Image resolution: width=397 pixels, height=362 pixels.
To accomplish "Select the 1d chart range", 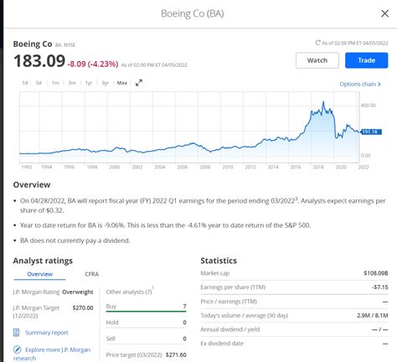I will [x=25, y=83].
